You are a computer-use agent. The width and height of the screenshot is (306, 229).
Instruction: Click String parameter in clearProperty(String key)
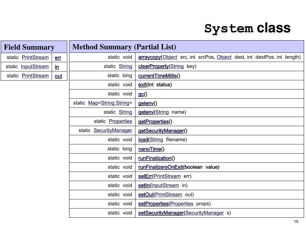177,66
